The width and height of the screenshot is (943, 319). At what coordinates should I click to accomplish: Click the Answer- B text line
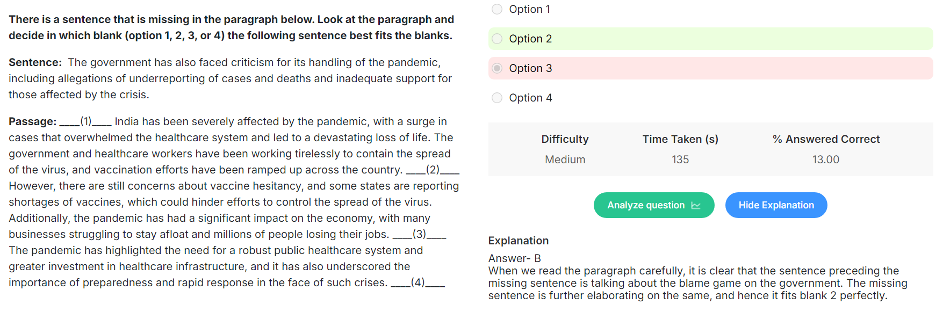click(515, 258)
